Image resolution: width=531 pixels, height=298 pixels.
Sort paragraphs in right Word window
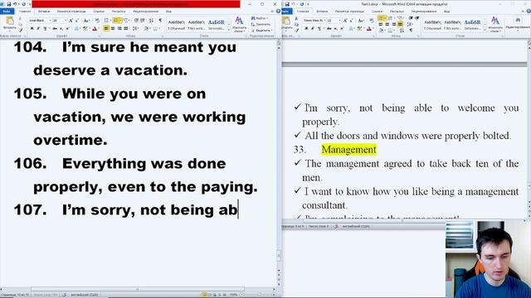click(x=402, y=31)
